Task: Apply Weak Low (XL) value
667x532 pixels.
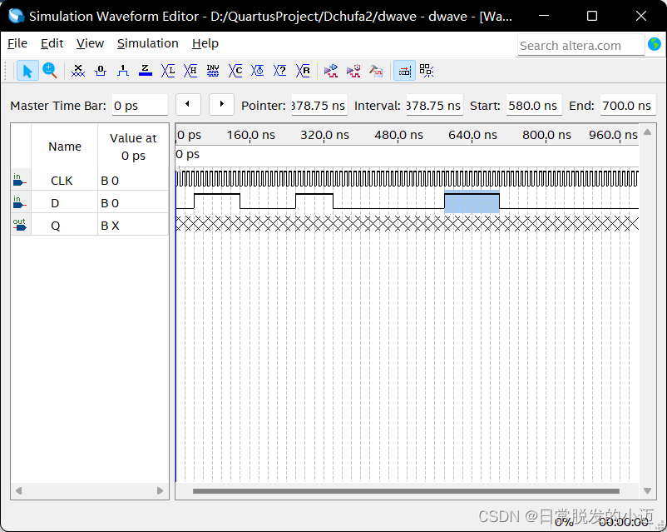Action: pyautogui.click(x=168, y=71)
